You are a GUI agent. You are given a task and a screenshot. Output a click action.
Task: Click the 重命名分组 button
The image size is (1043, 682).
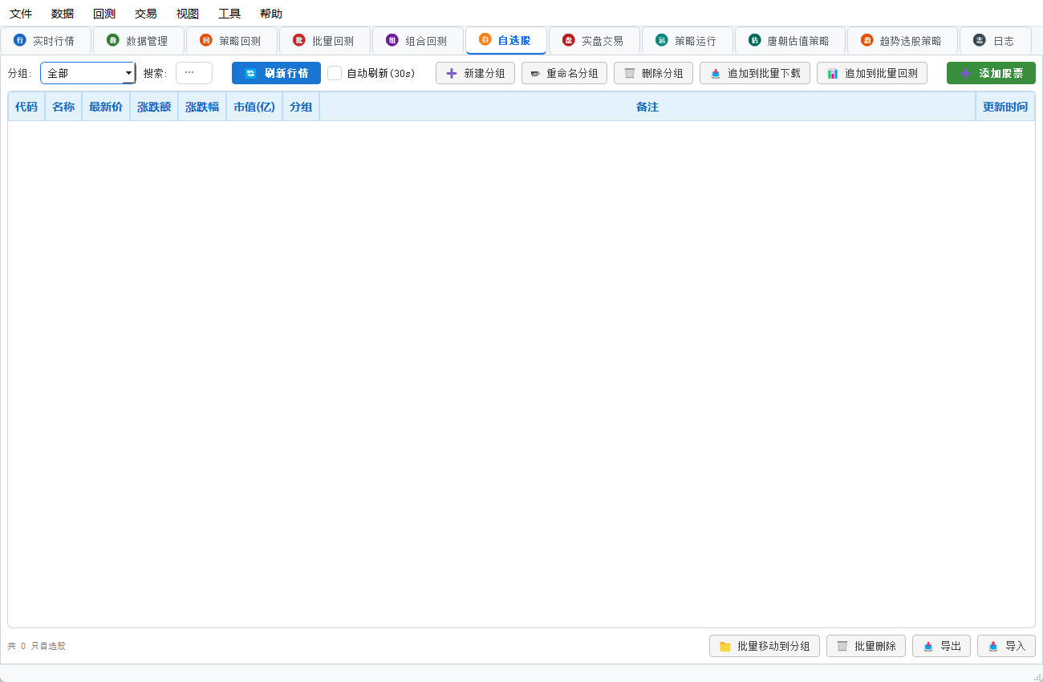[x=564, y=73]
